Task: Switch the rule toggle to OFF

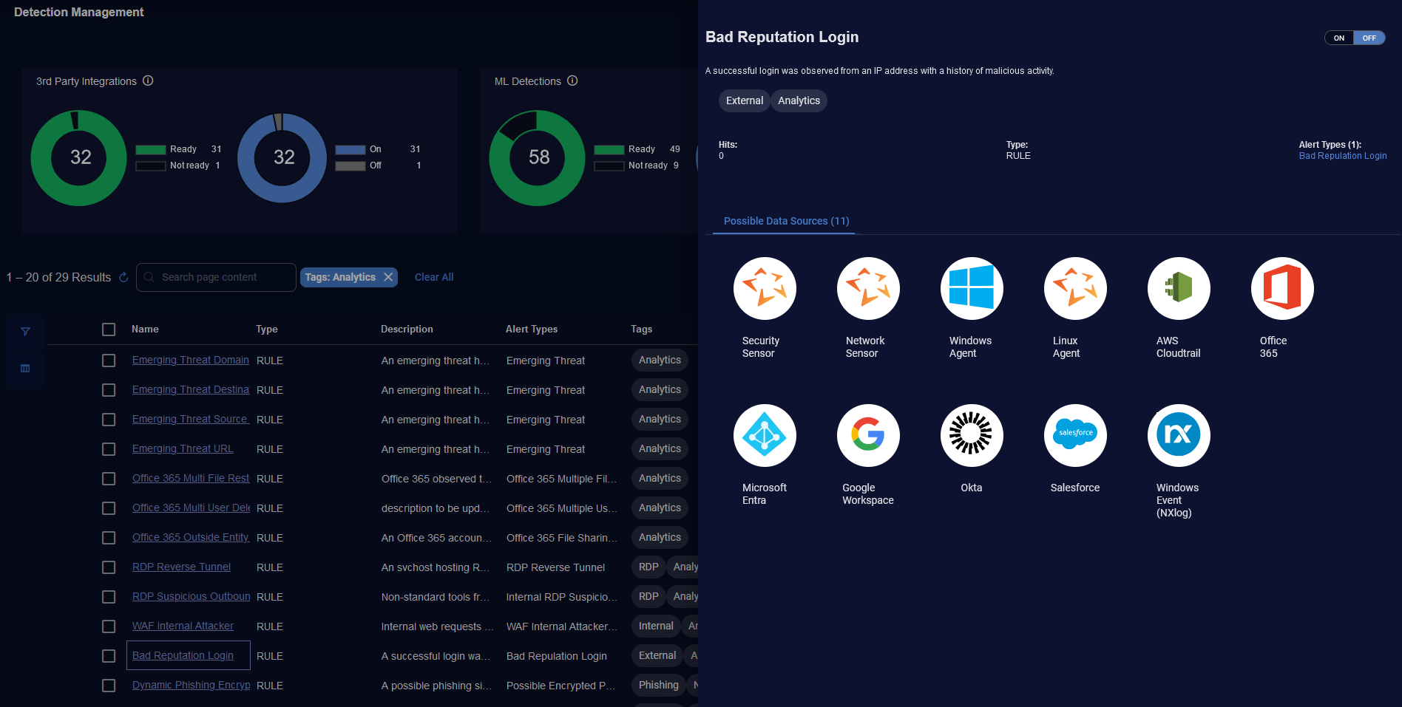Action: coord(1369,38)
